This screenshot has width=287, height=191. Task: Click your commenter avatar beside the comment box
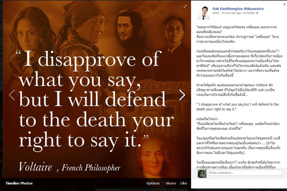coord(202,173)
